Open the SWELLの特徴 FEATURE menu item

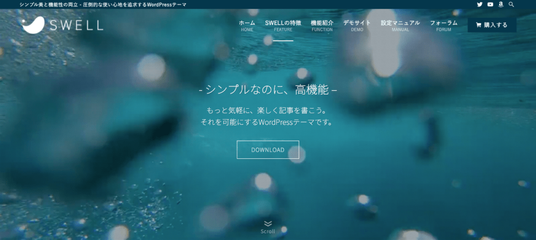tap(283, 26)
